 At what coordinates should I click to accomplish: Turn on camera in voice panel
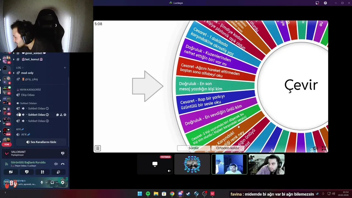[11, 172]
